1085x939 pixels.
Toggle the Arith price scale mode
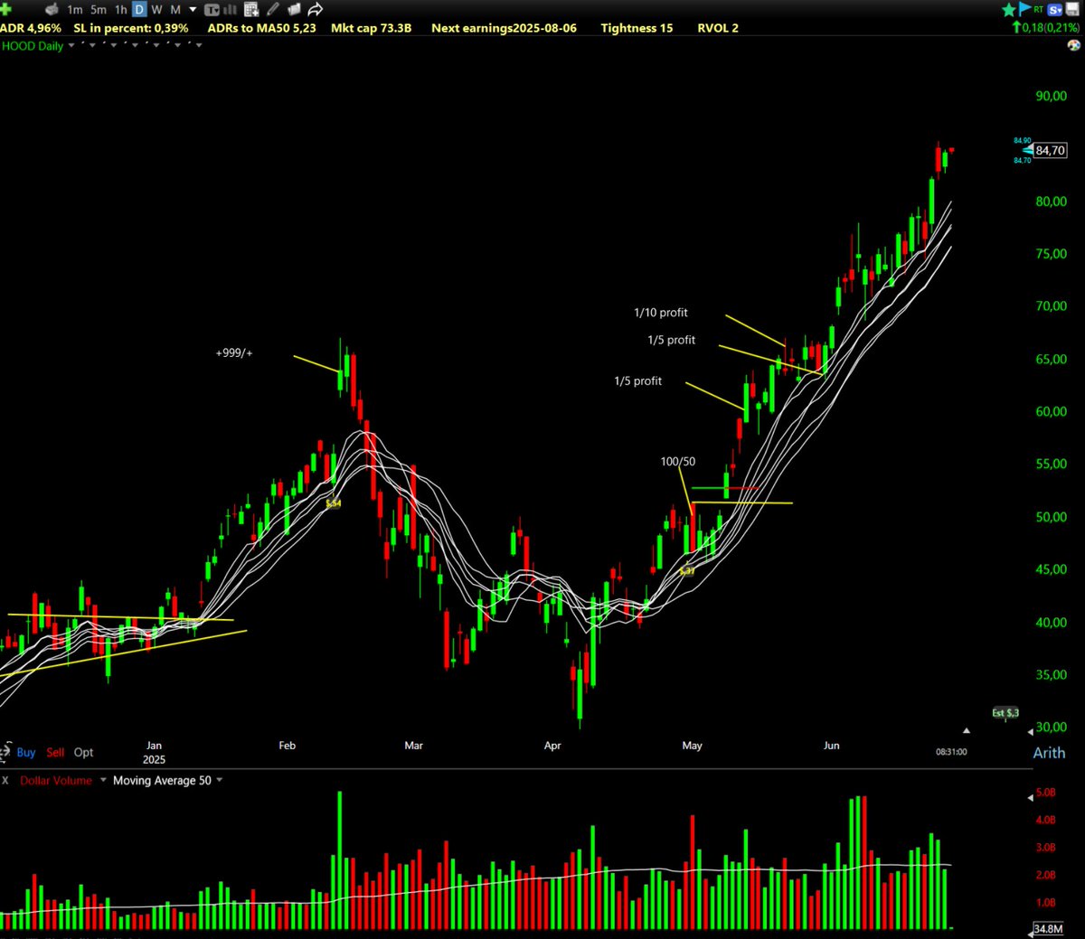tap(1049, 753)
